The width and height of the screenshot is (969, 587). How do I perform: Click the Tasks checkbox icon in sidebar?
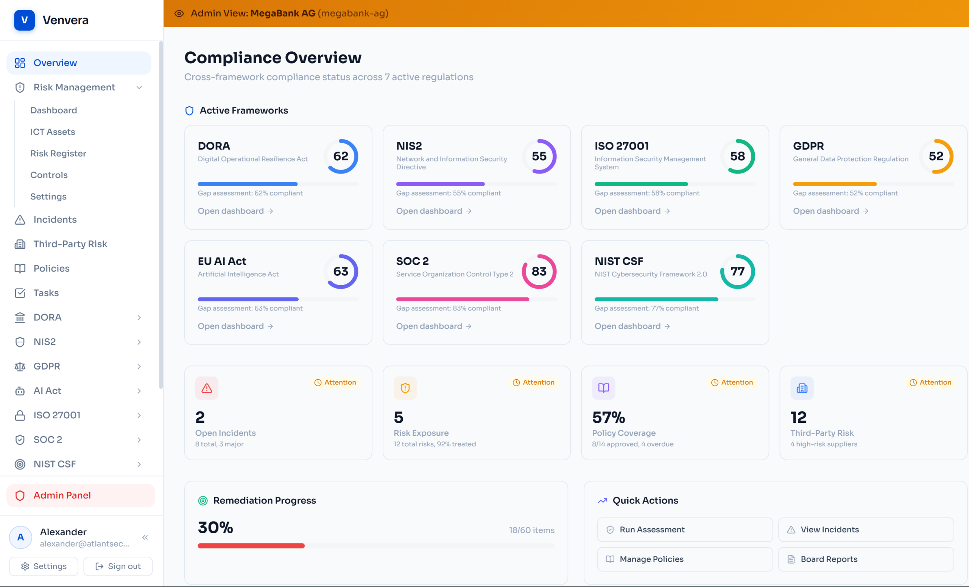(x=20, y=293)
